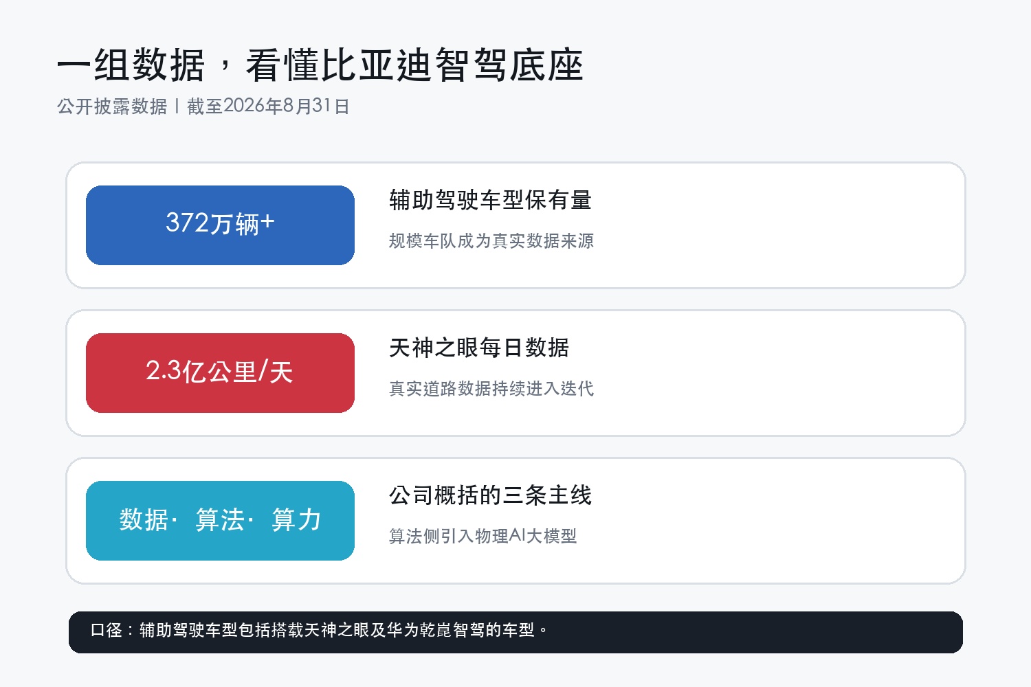This screenshot has height=687, width=1031.
Task: Select the red 2.3亿公里/天 badge
Action: 220,373
